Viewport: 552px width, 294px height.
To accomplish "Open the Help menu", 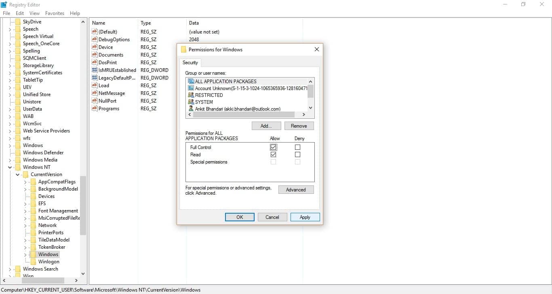I will pyautogui.click(x=75, y=13).
